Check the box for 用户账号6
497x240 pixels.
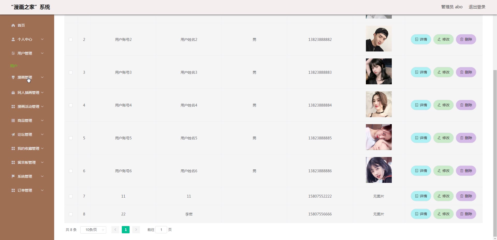point(71,171)
